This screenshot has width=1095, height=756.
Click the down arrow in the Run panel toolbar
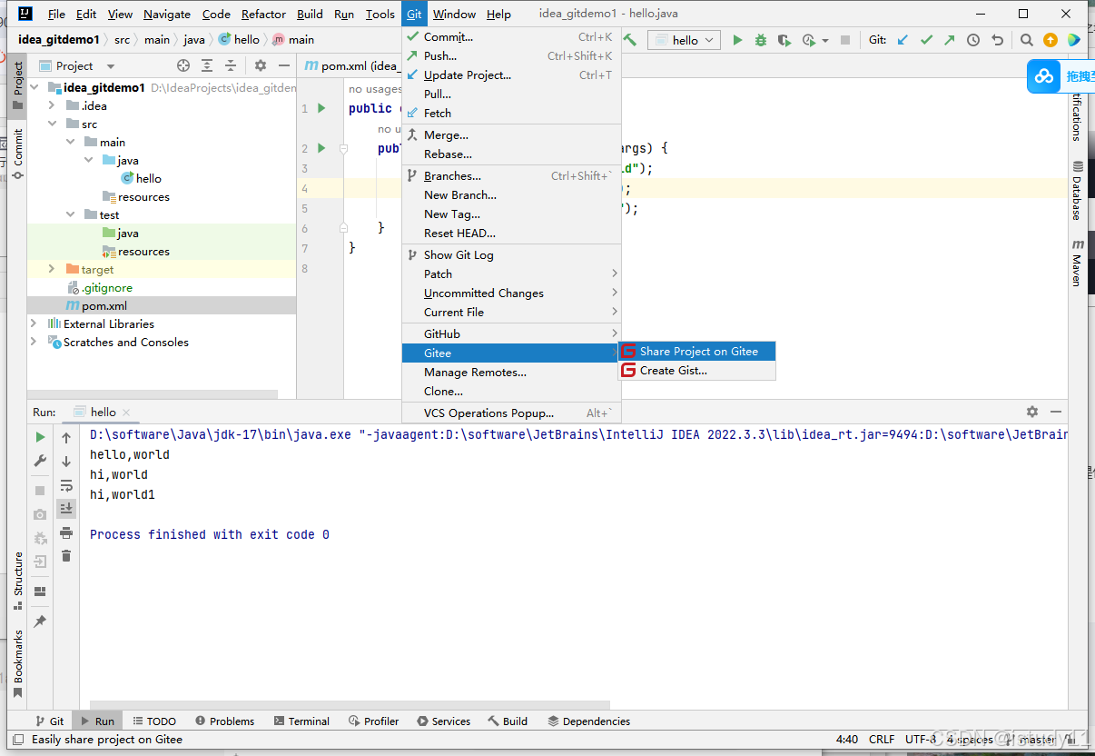pos(66,461)
